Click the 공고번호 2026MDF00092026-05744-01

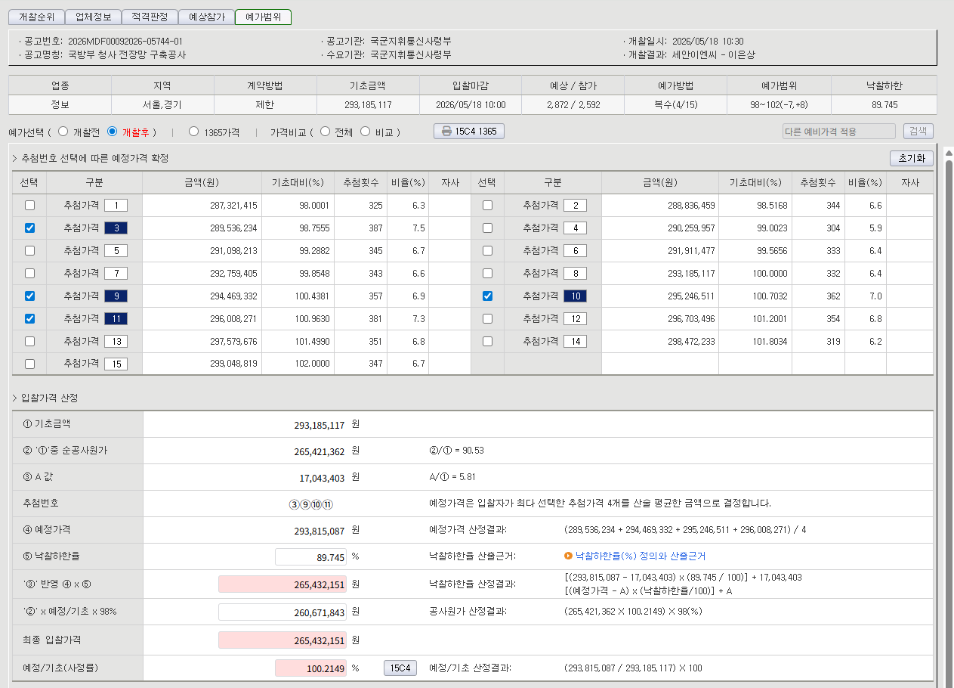coord(125,41)
